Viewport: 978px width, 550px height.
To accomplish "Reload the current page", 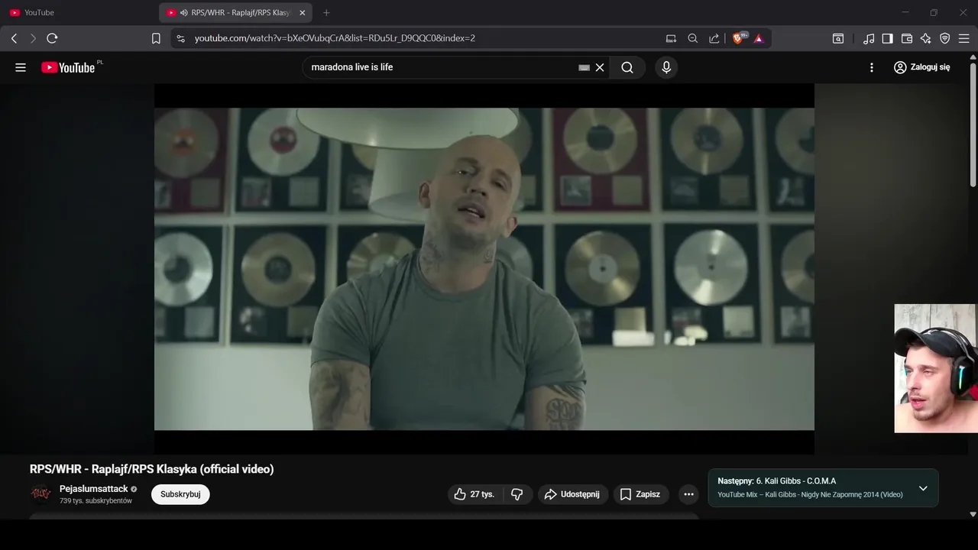I will coord(52,38).
